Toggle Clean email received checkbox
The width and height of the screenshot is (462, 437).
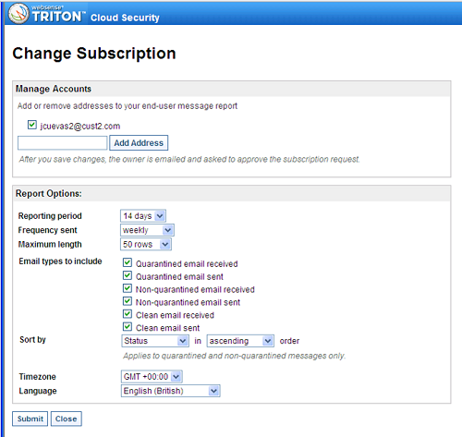point(128,314)
